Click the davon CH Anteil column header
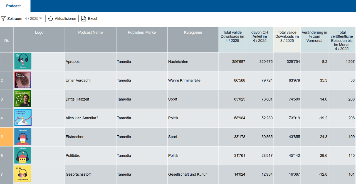This screenshot has height=184, width=356. (x=259, y=36)
